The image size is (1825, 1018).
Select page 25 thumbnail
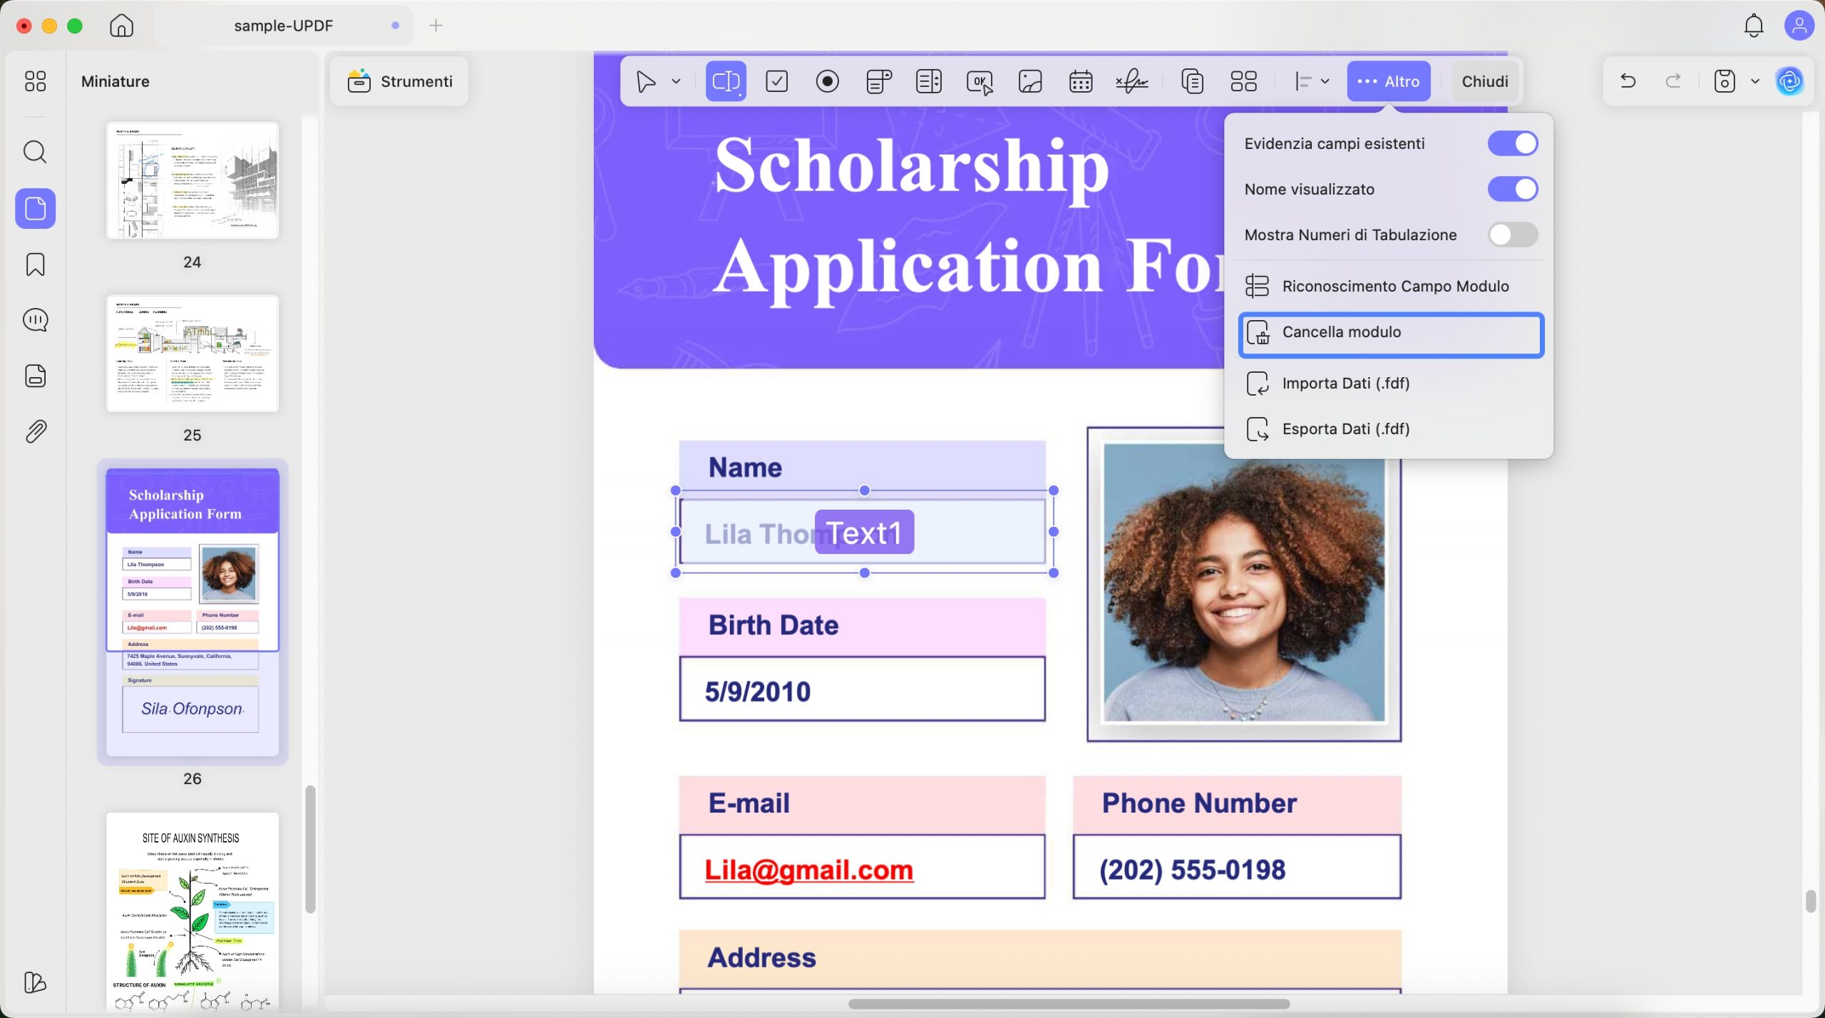click(x=192, y=353)
